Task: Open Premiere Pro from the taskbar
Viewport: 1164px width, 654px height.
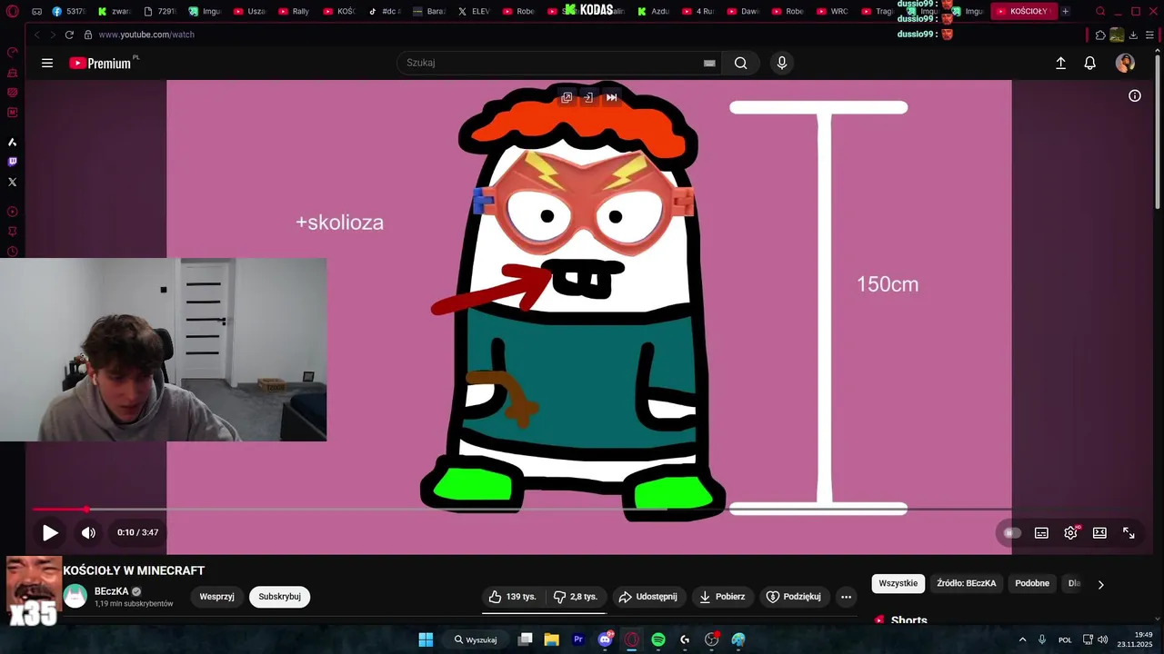Action: [x=578, y=639]
